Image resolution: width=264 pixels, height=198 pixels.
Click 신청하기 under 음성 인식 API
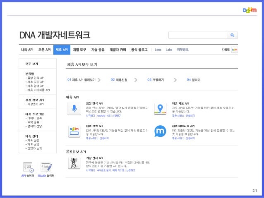(117, 116)
